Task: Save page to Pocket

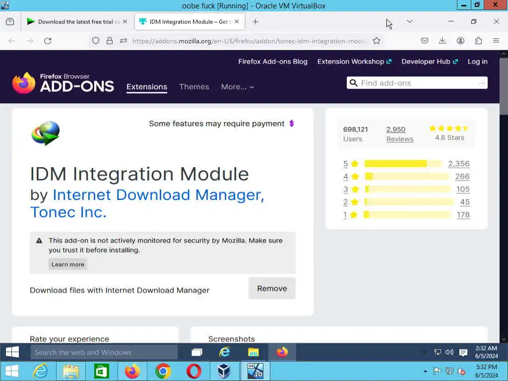Action: [x=425, y=41]
